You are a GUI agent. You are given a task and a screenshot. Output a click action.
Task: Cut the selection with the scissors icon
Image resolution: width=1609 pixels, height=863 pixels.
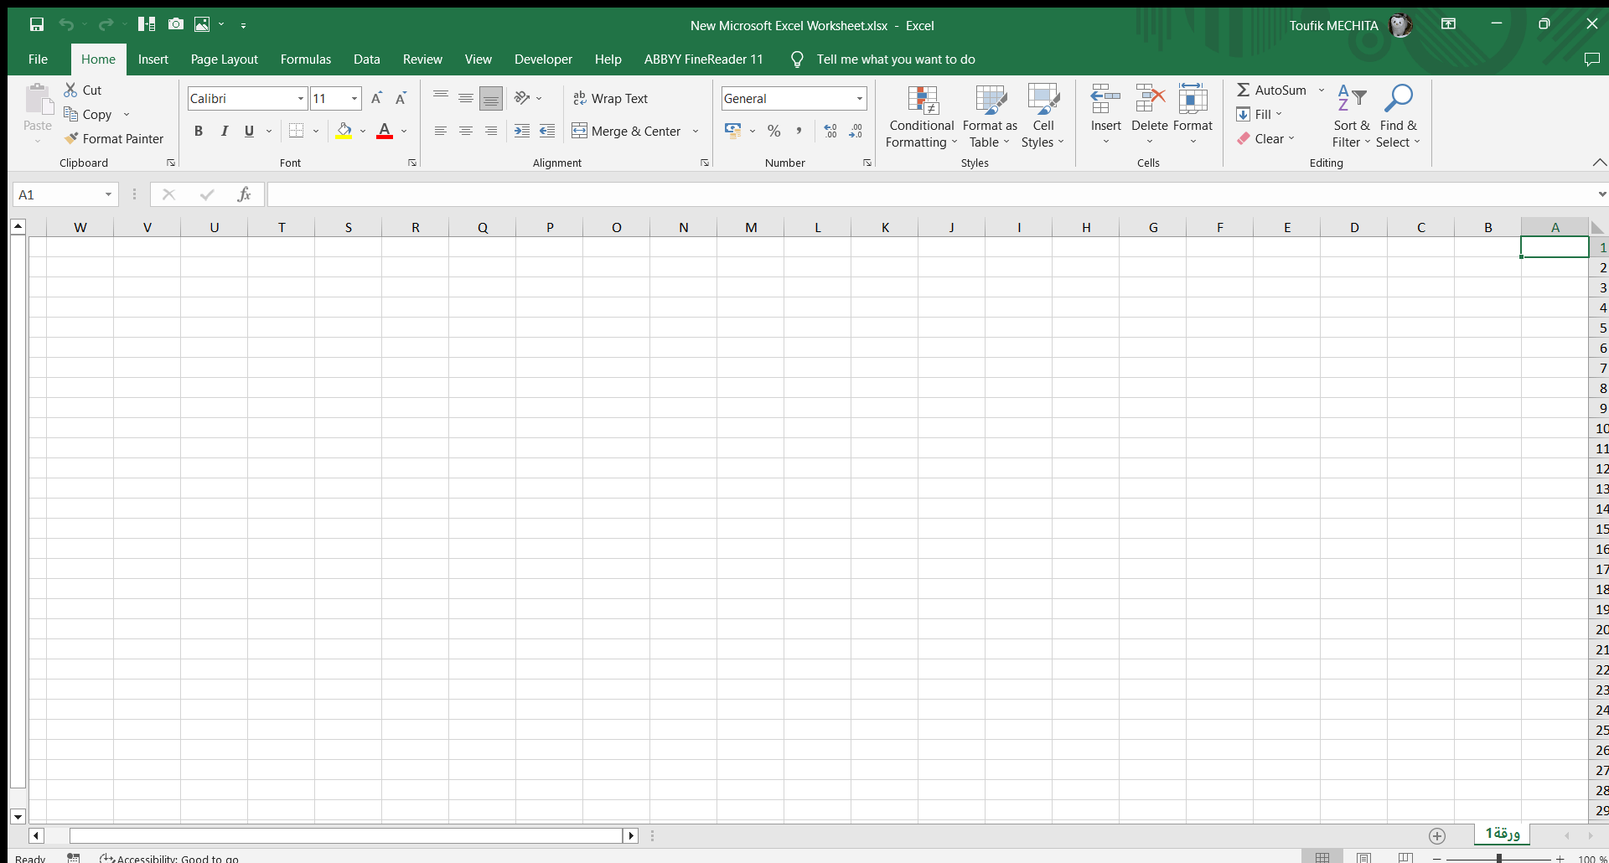[83, 90]
